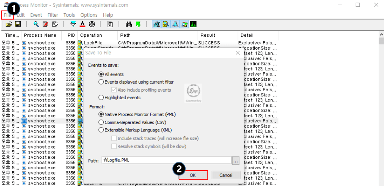Image resolution: width=385 pixels, height=186 pixels.
Task: Click the Operation column header
Action: [x=97, y=35]
